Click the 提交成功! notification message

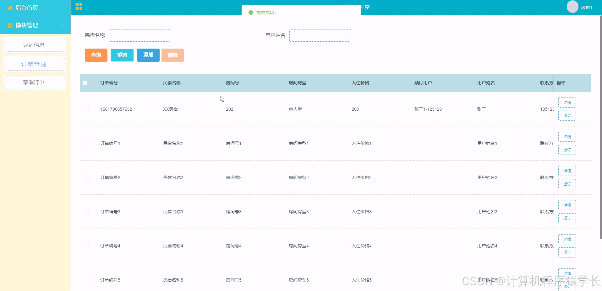point(266,13)
